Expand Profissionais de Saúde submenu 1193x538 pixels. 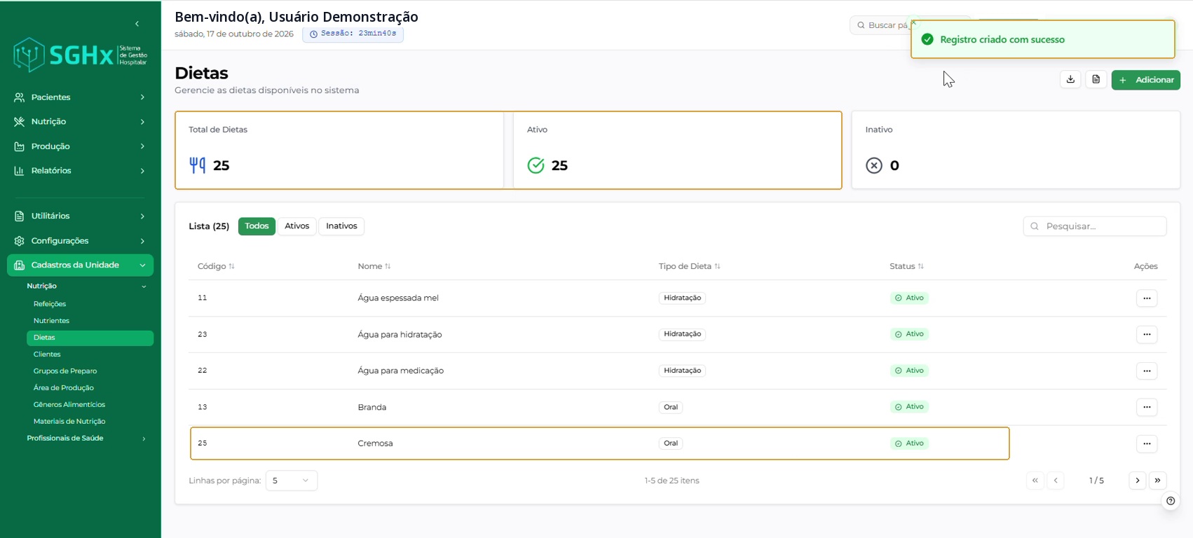[x=87, y=439]
